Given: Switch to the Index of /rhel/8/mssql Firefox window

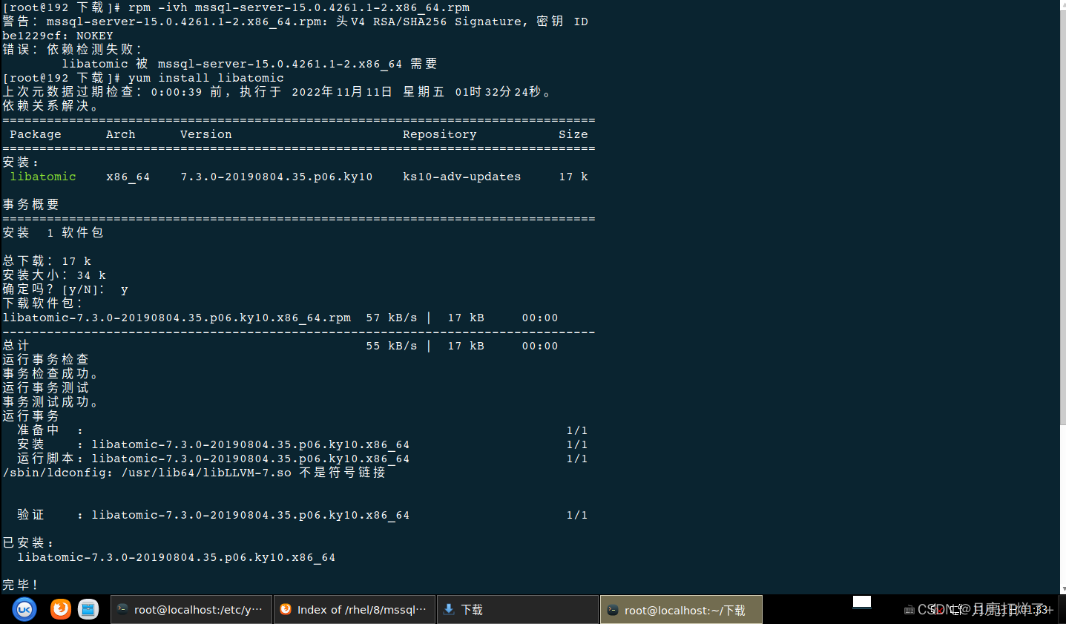Looking at the screenshot, I should click(355, 609).
